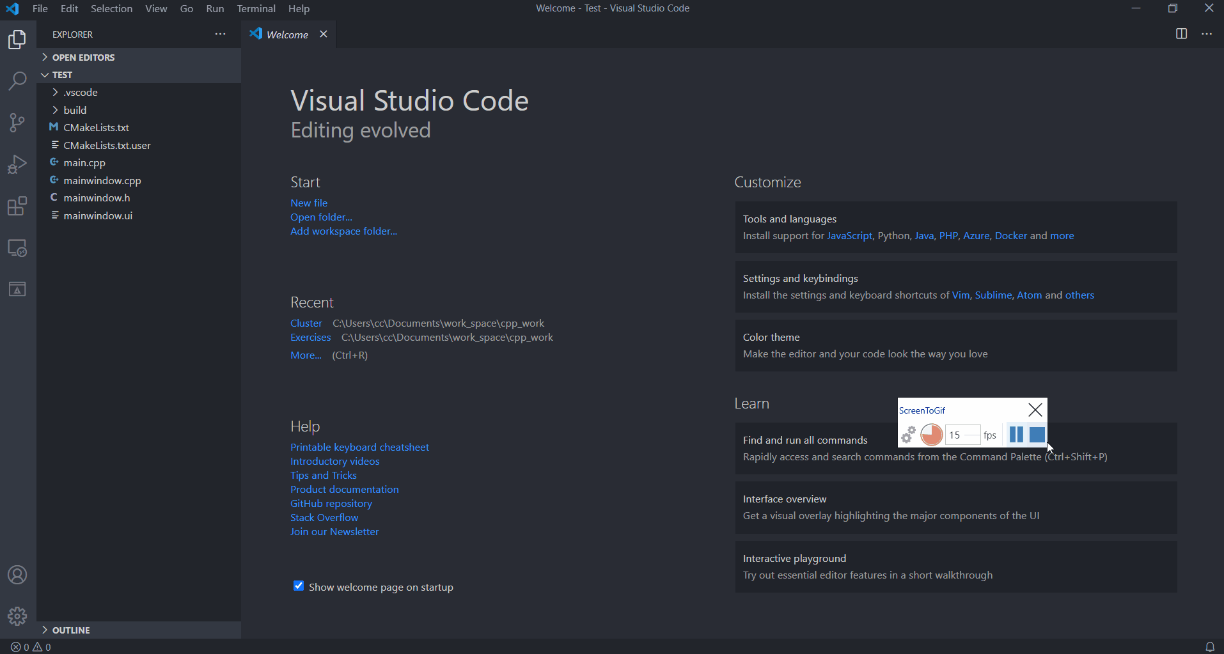This screenshot has height=654, width=1224.
Task: Click the Split Editor icon
Action: click(x=1181, y=34)
